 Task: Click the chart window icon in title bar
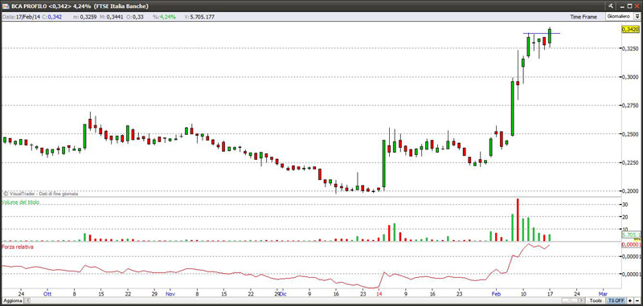point(5,6)
